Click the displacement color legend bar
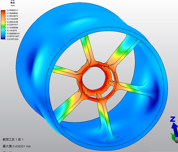This screenshot has height=152, width=178. click(3, 25)
